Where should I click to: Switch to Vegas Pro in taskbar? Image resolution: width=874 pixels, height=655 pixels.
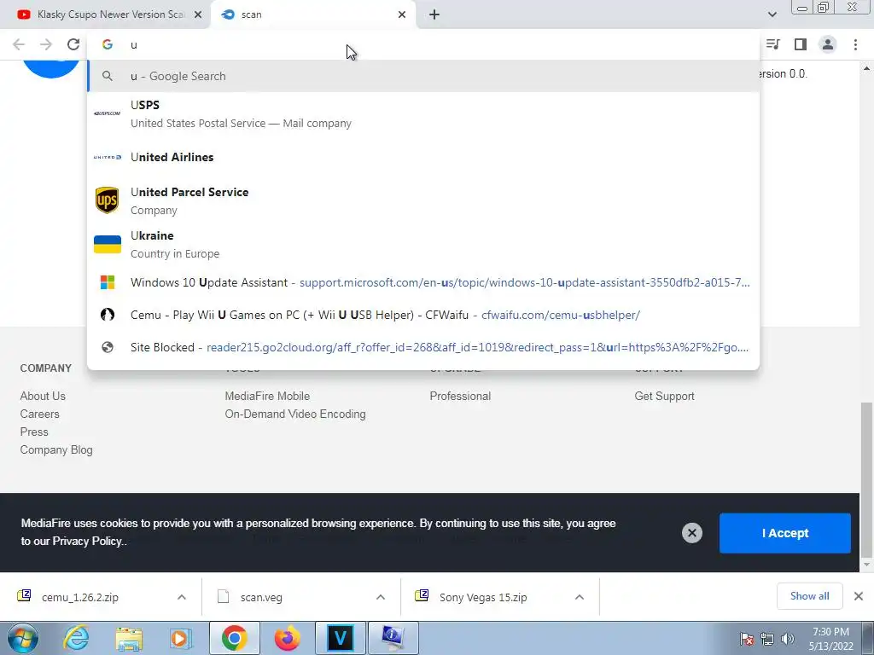340,639
